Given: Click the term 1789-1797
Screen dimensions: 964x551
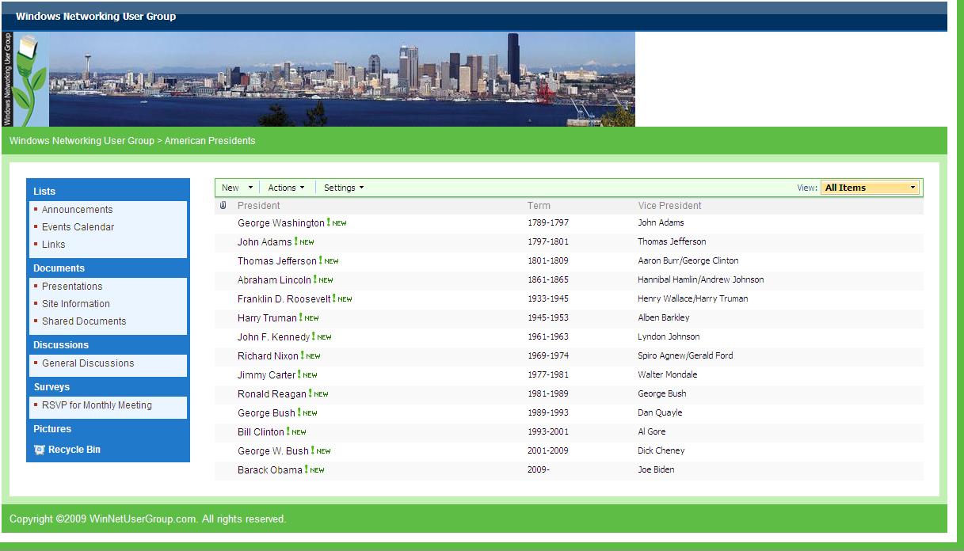Looking at the screenshot, I should coord(548,223).
